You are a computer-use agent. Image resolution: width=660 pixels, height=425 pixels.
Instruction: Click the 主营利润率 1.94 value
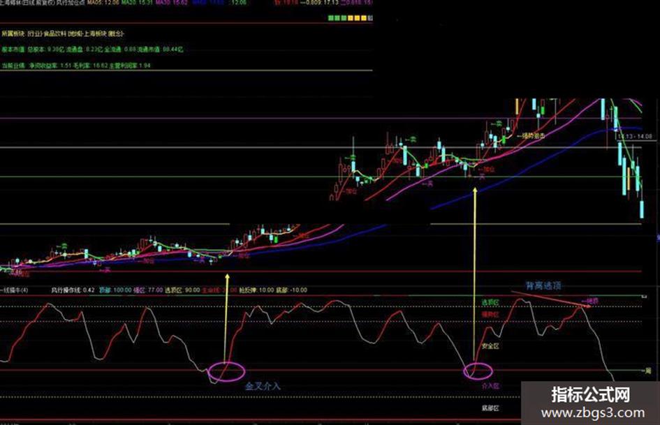[x=130, y=66]
